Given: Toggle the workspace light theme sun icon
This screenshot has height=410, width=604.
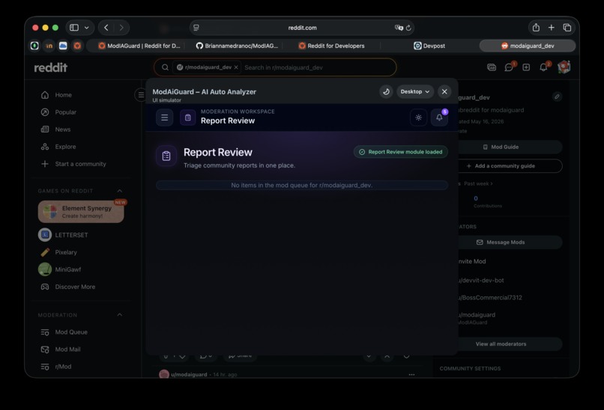Looking at the screenshot, I should pyautogui.click(x=419, y=117).
